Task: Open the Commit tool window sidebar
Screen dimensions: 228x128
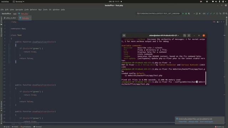Action: tap(1, 32)
